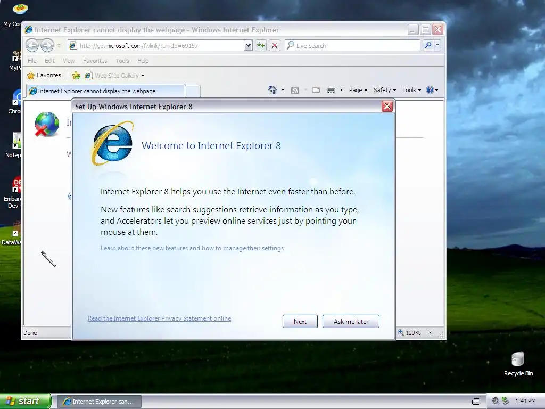Open the Tools menu in menu bar

[122, 61]
